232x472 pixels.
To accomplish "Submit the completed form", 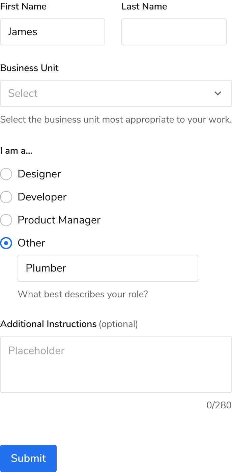I will coord(28,458).
